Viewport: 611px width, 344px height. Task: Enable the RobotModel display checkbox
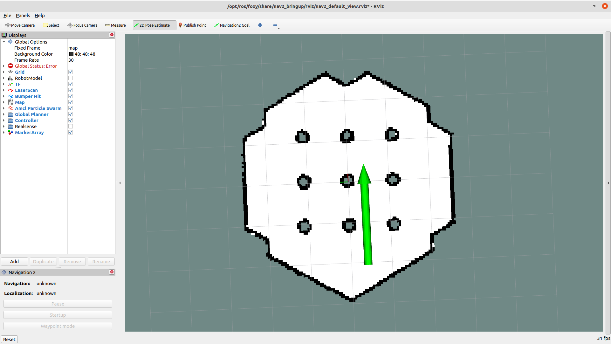(71, 78)
